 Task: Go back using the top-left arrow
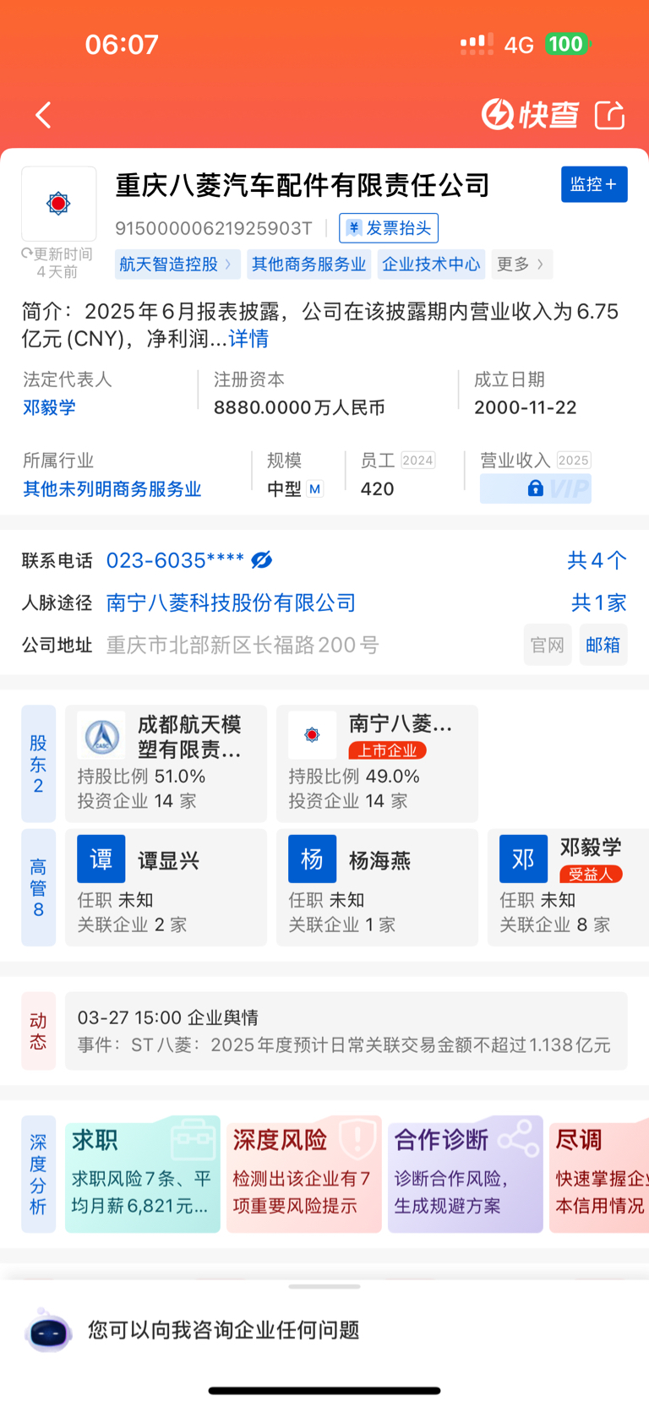[x=44, y=115]
